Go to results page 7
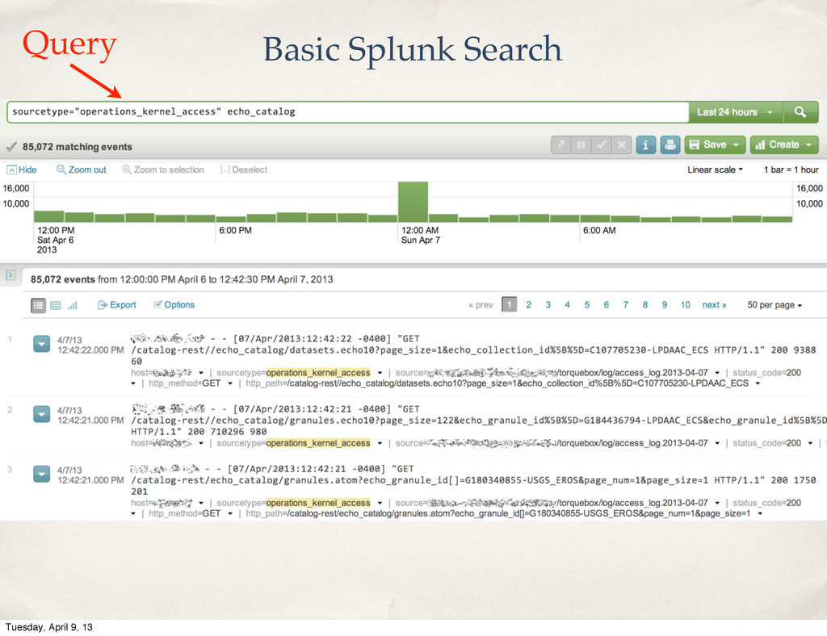 pyautogui.click(x=626, y=305)
